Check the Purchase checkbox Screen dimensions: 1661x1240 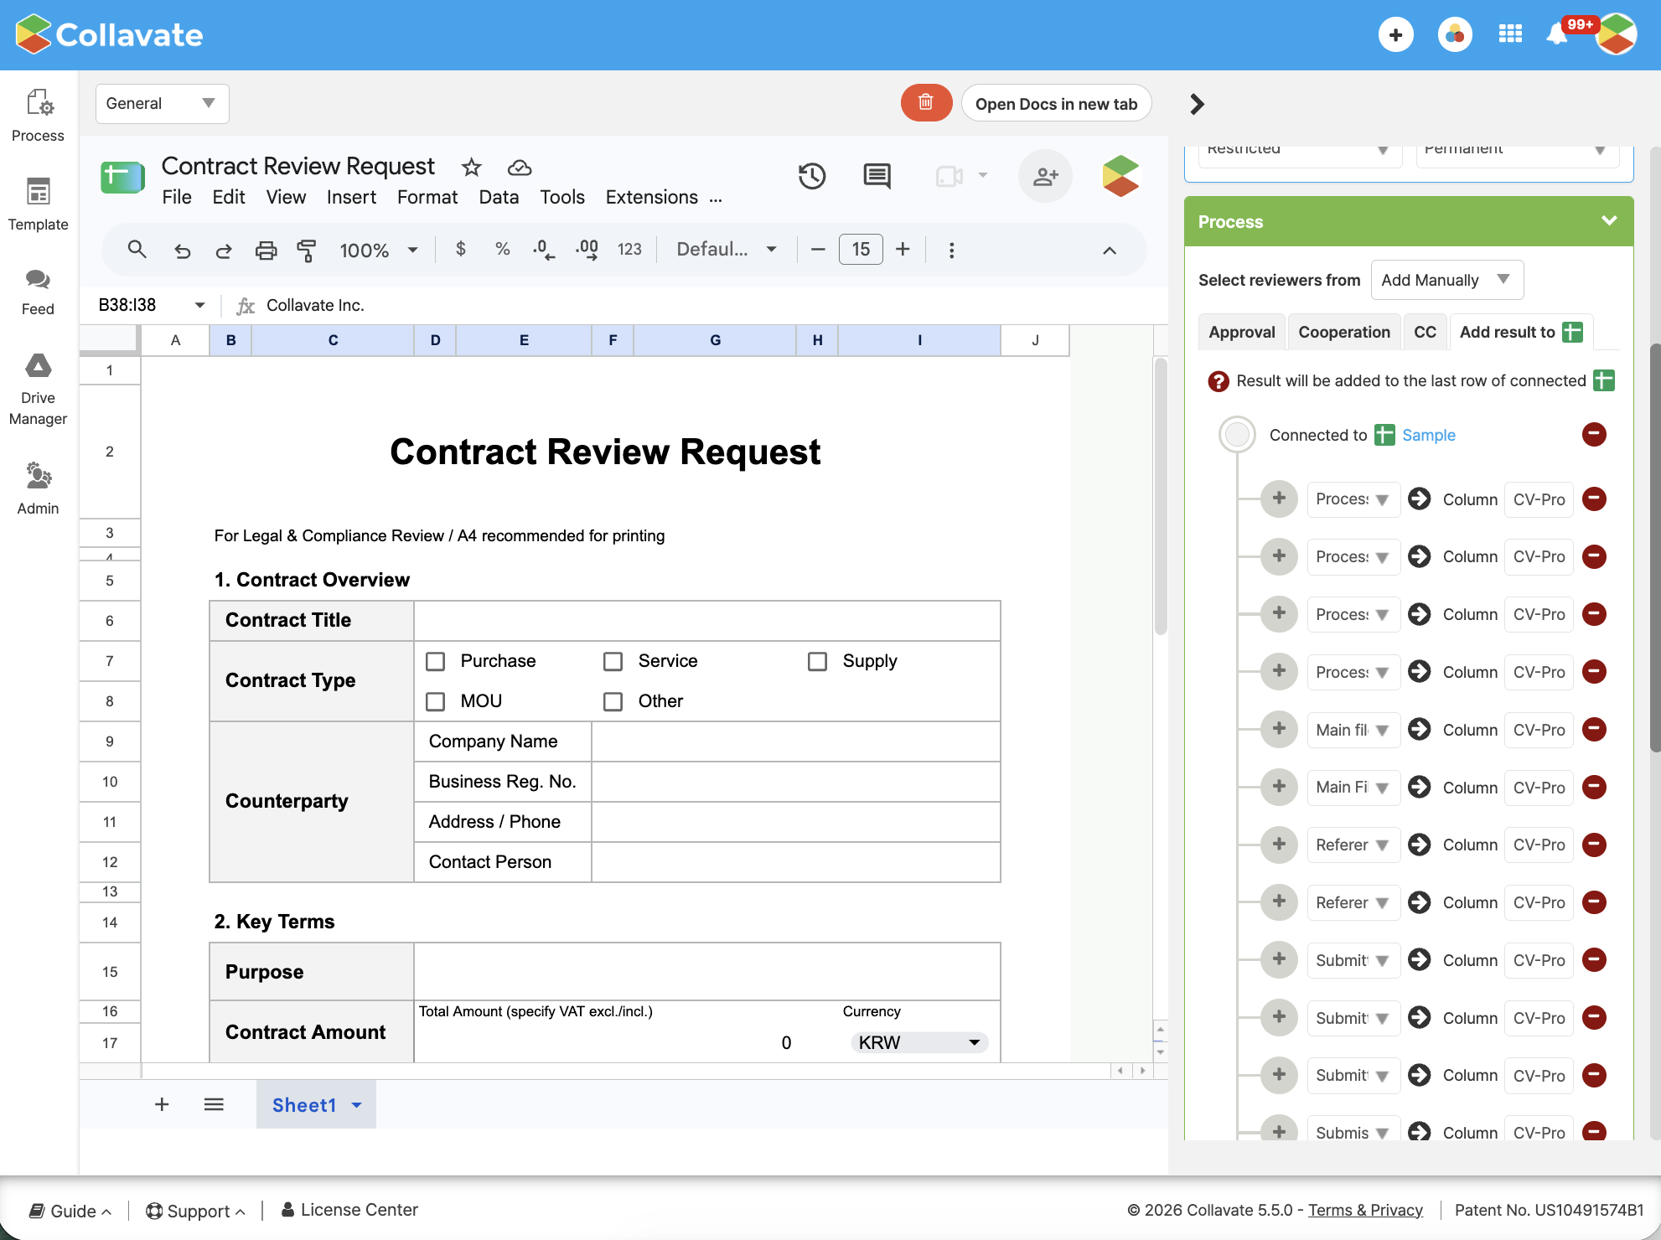(435, 661)
